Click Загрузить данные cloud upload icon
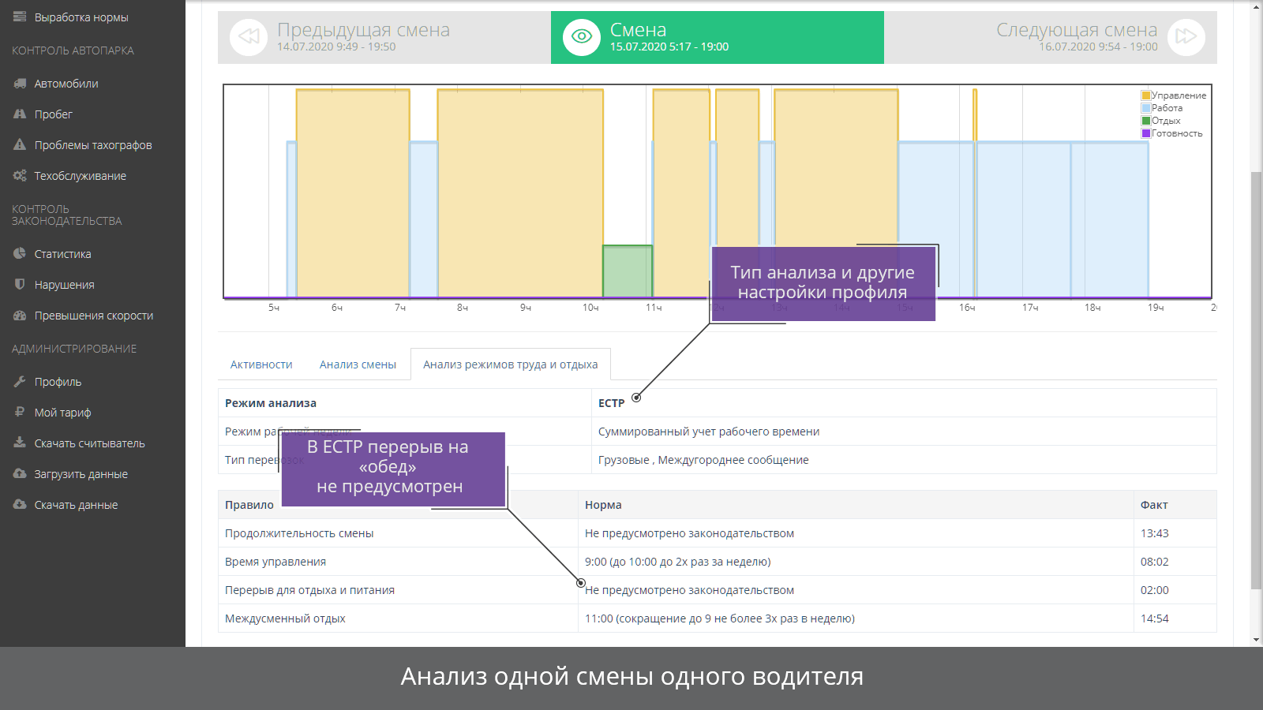 [x=20, y=473]
